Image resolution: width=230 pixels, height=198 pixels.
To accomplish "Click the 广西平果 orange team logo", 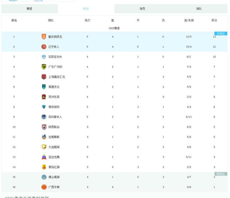I will [x=44, y=187].
